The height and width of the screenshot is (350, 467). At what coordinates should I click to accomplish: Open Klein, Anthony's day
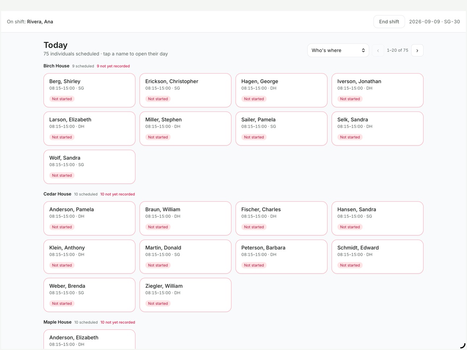point(89,257)
